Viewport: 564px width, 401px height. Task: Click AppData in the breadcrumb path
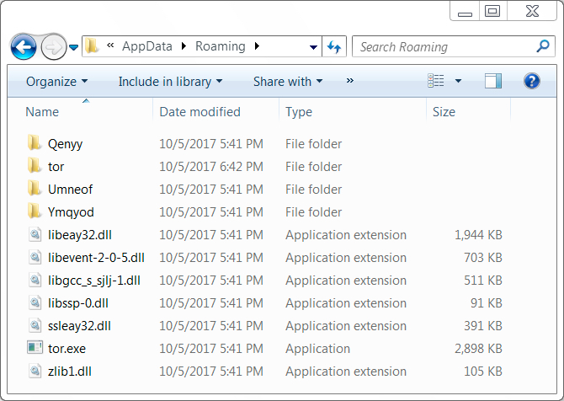coord(147,46)
